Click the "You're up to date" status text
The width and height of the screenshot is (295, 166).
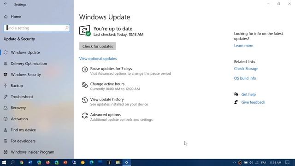point(113,29)
